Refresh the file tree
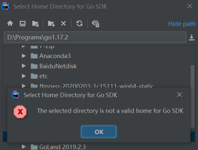This screenshot has width=198, height=150. [80, 23]
